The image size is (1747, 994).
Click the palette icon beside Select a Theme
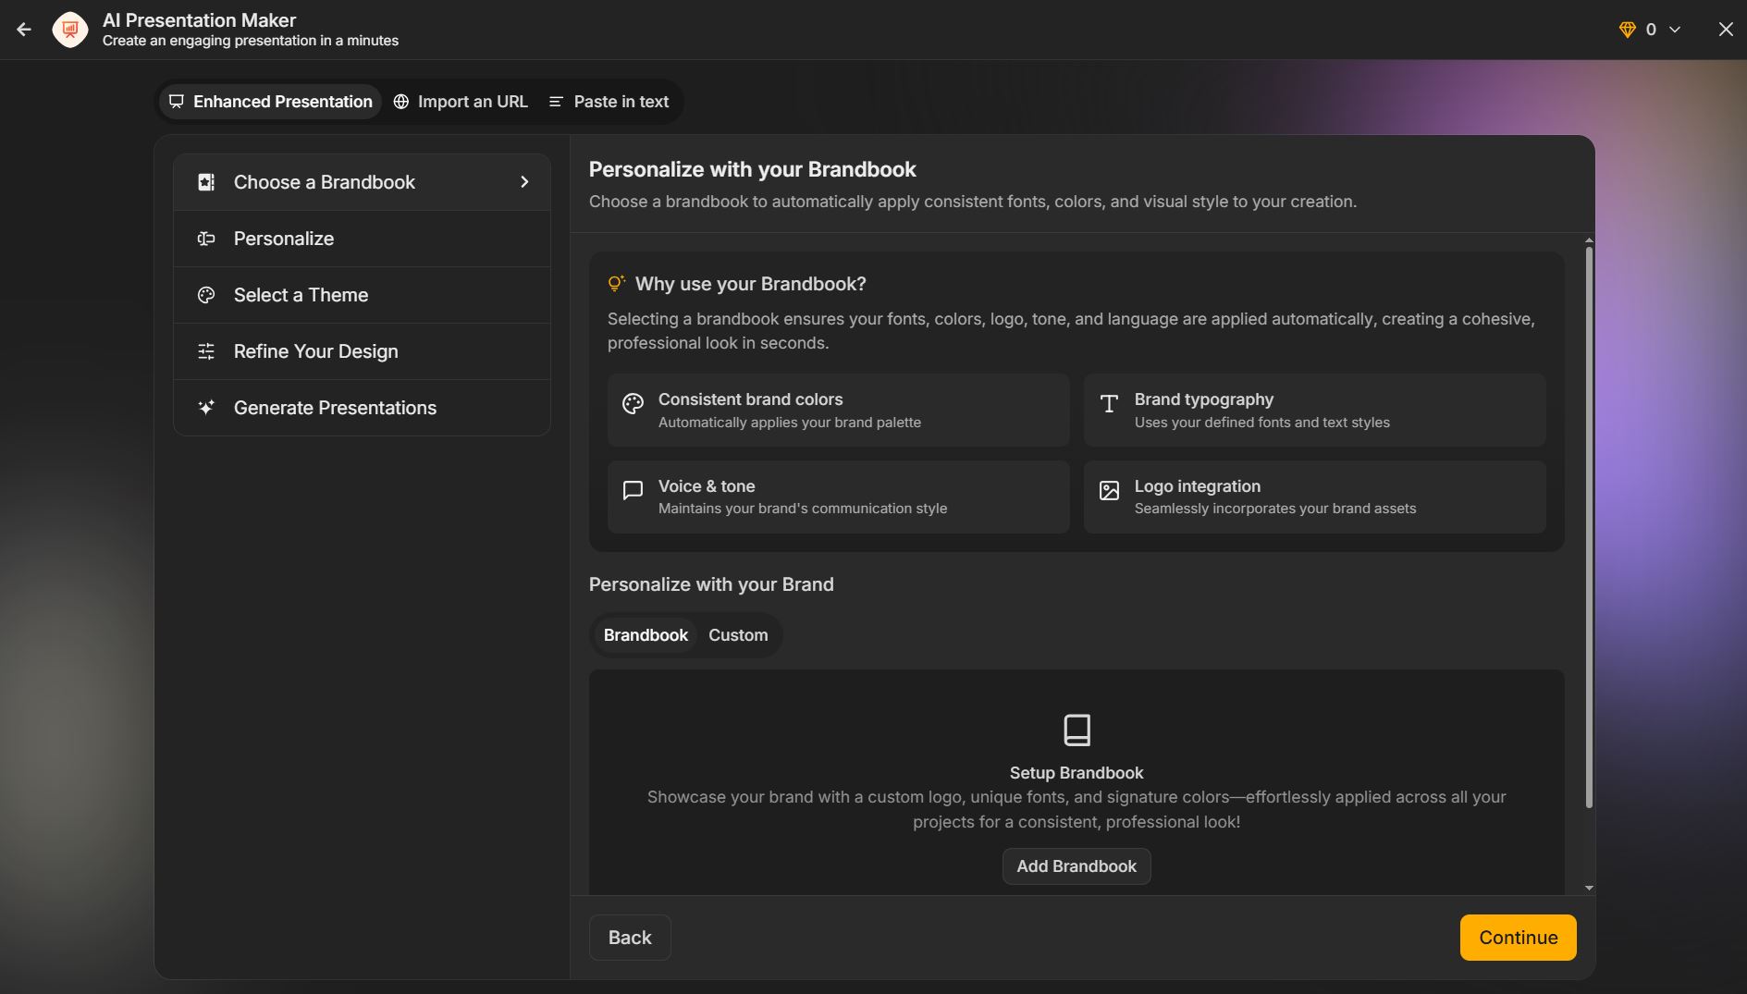click(x=206, y=295)
